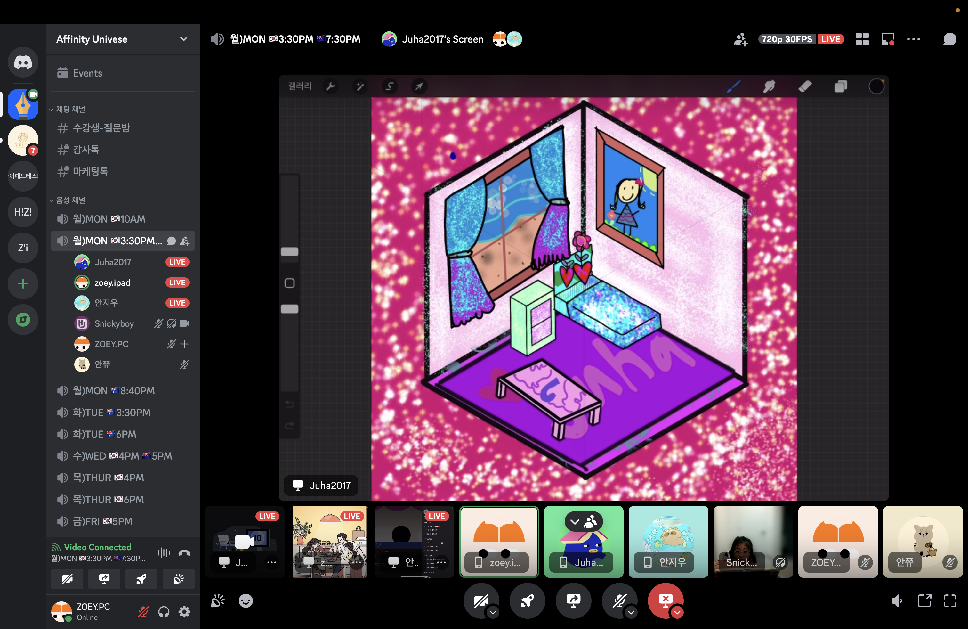Open the Procreate magic wand Adjustments tool
Image resolution: width=968 pixels, height=629 pixels.
pyautogui.click(x=360, y=86)
